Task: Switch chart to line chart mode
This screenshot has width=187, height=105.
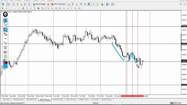Action: 77,4
